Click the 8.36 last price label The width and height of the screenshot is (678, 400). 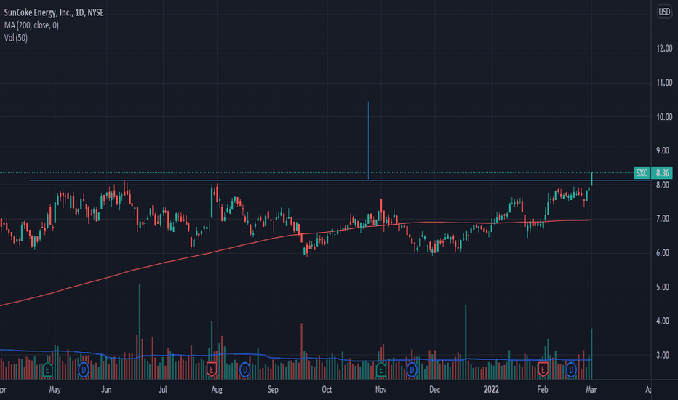click(x=662, y=173)
